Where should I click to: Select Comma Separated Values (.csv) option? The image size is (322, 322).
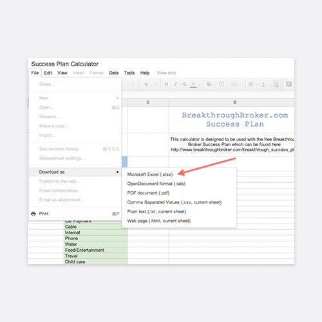(179, 202)
